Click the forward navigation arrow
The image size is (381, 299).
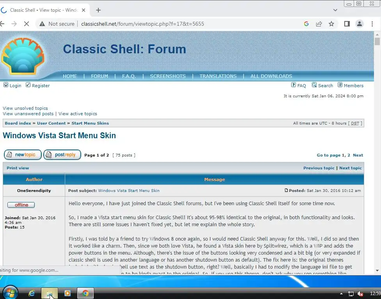pos(14,24)
